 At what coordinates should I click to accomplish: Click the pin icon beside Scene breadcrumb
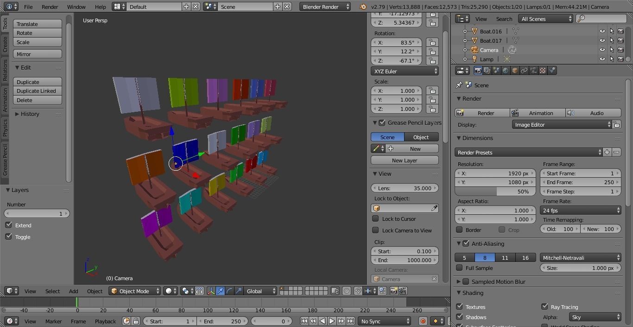[459, 85]
